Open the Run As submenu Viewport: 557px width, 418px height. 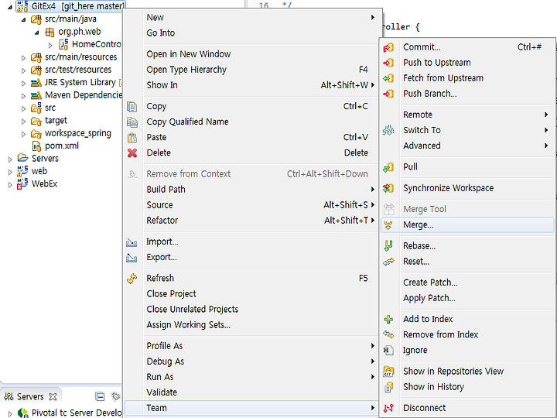point(251,377)
